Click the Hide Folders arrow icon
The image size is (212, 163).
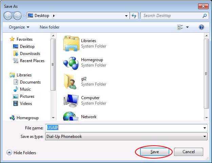(9, 152)
